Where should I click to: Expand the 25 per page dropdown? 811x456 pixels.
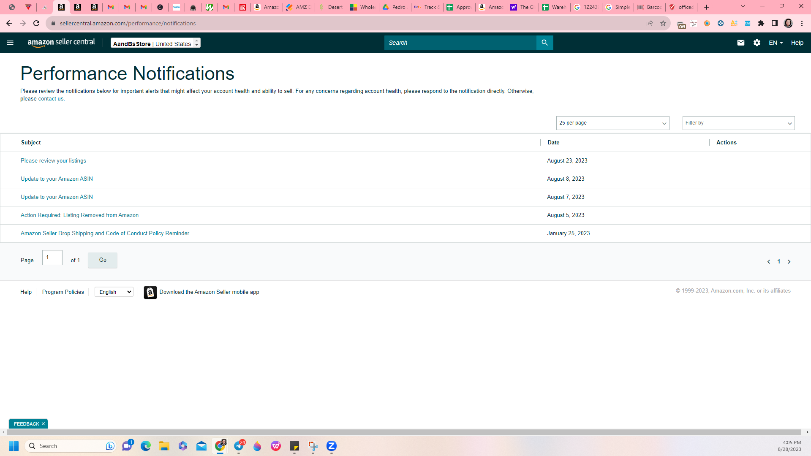click(612, 123)
